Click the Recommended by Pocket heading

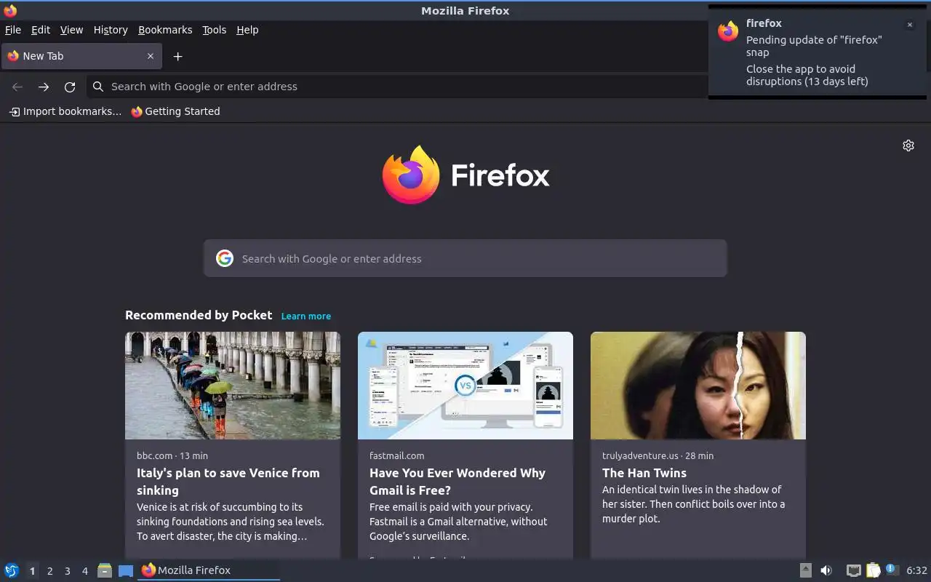[x=199, y=315]
